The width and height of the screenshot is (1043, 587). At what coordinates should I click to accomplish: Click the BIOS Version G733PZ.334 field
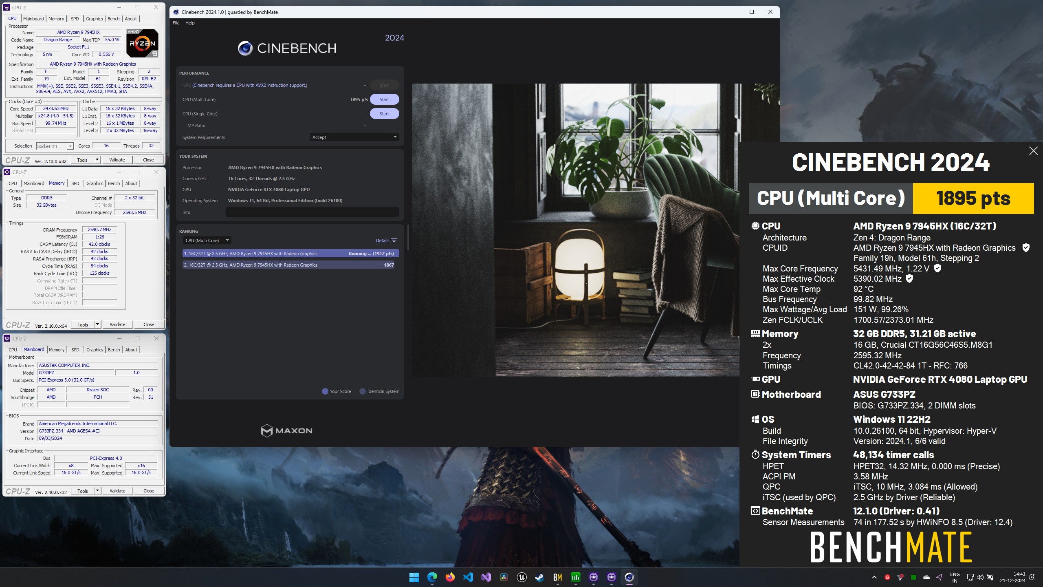click(x=97, y=431)
